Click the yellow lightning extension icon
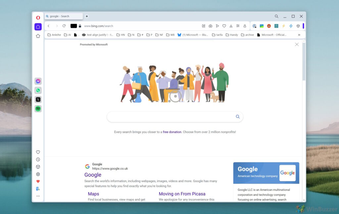Image resolution: width=339 pixels, height=214 pixels. (x=284, y=26)
